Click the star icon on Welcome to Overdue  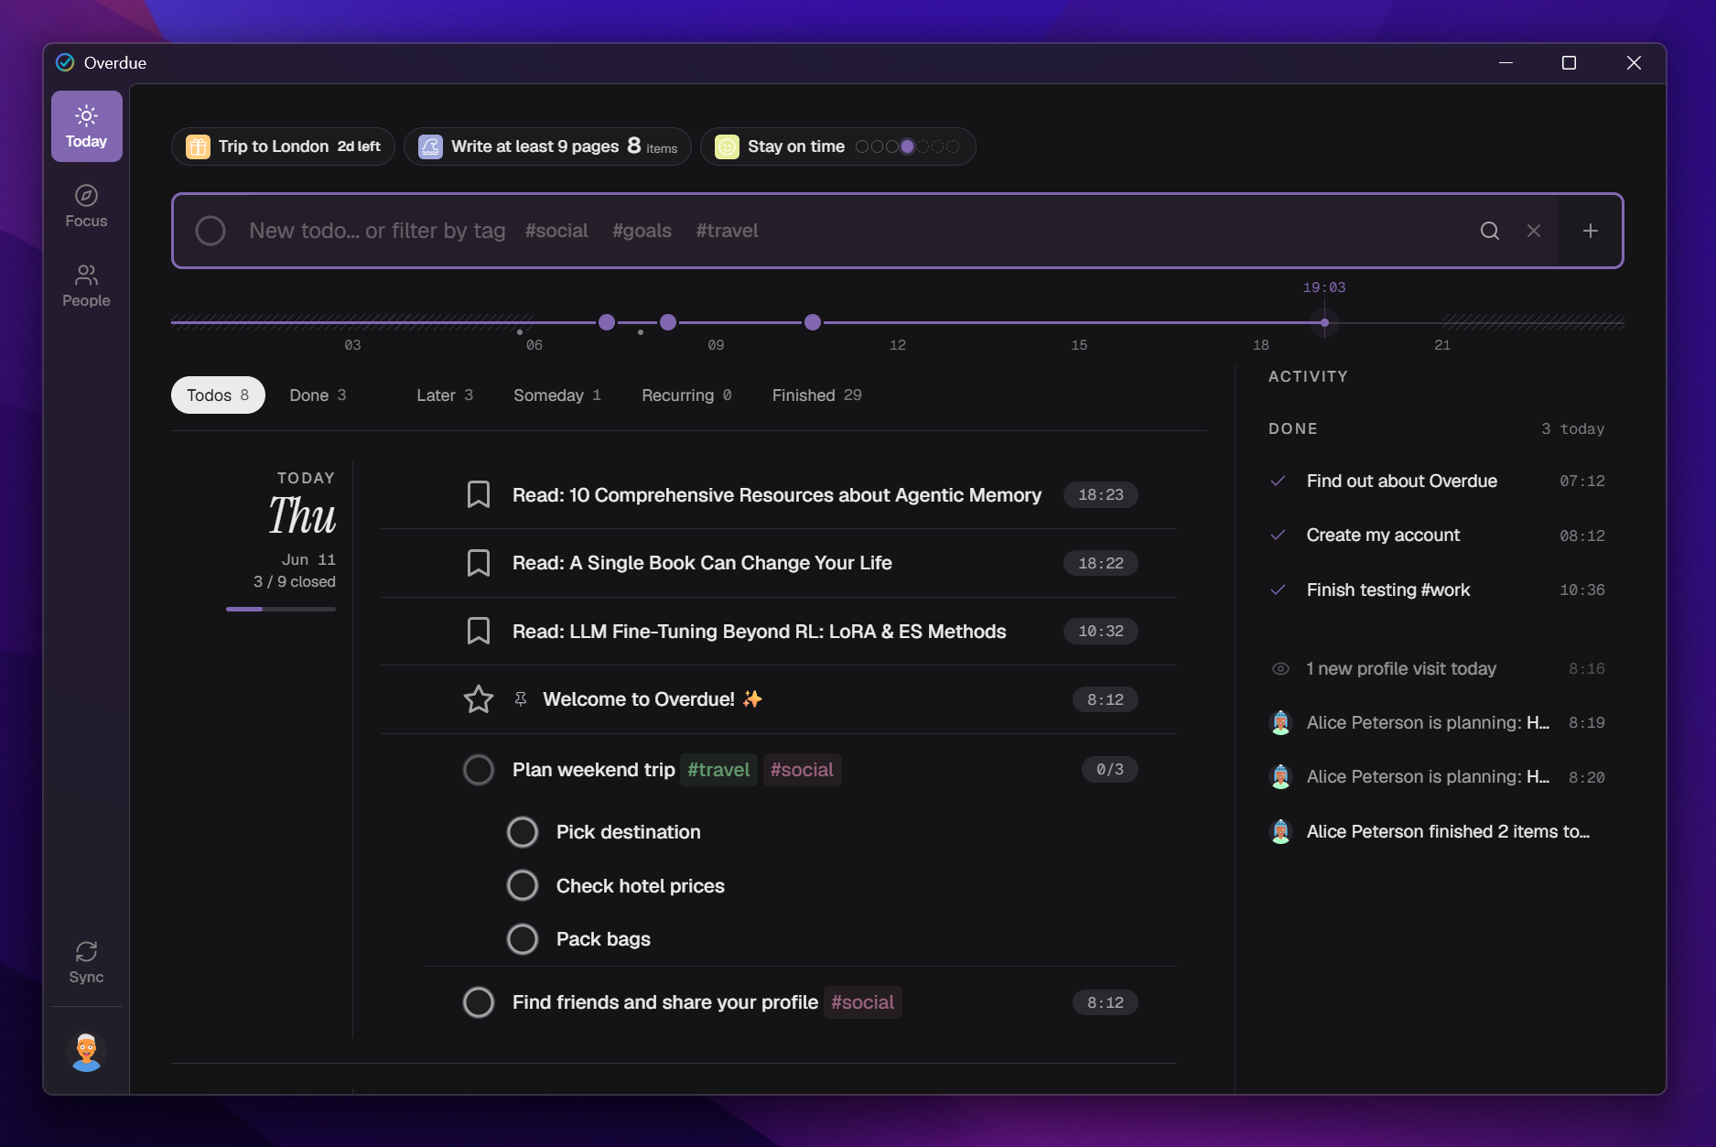coord(479,699)
